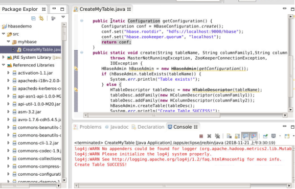
Task: Click the JRE System Library icon
Action: click(9, 58)
